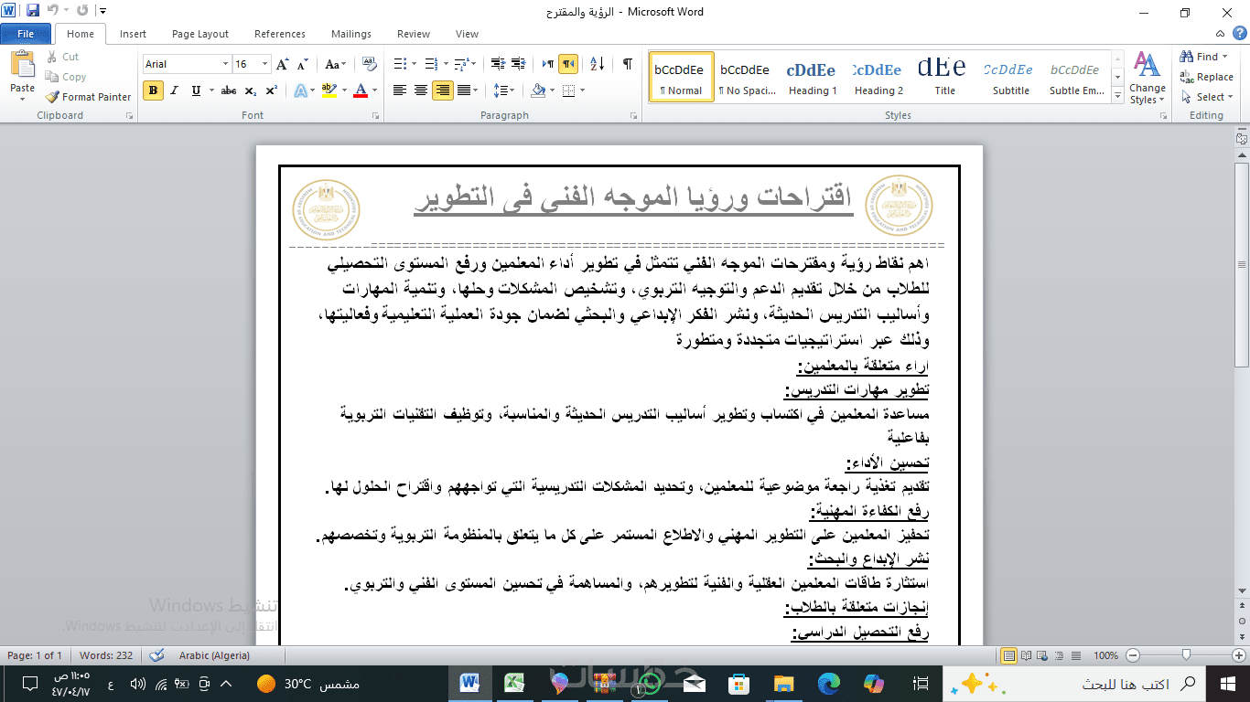Grow the font size with the large A
The image size is (1250, 702).
[283, 64]
